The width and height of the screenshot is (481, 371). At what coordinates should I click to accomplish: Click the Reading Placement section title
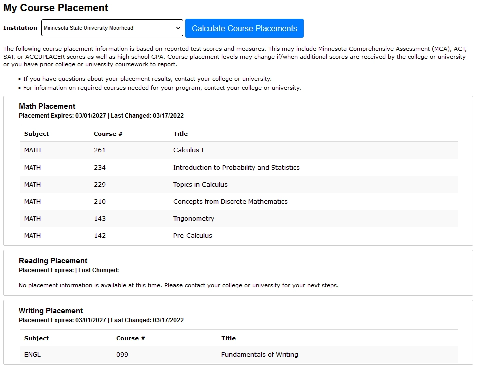pyautogui.click(x=53, y=260)
